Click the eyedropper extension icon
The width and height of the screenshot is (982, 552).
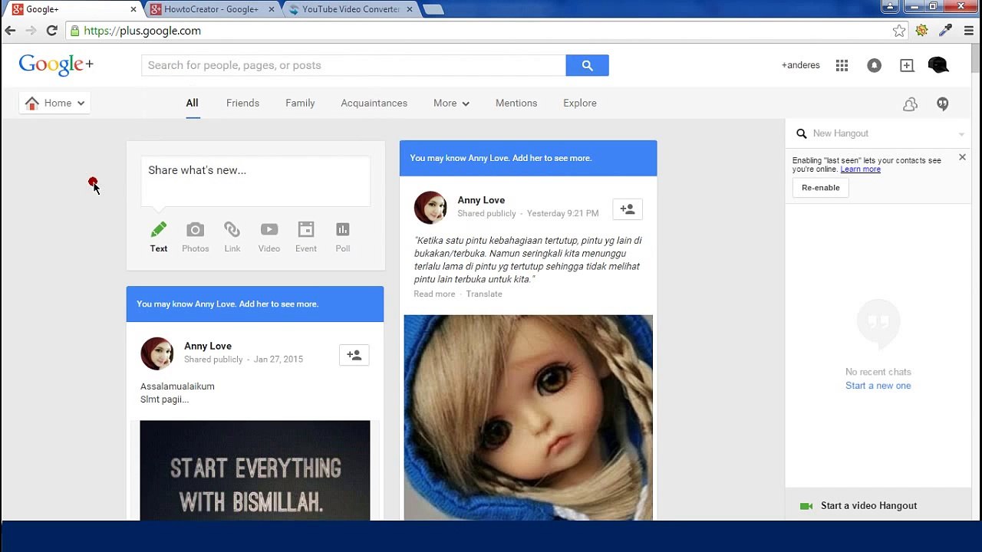click(x=945, y=31)
